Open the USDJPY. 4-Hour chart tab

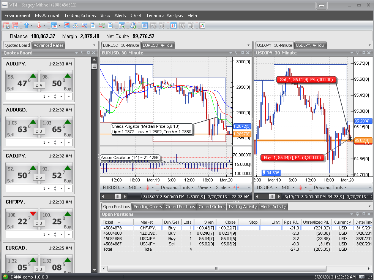click(310, 45)
